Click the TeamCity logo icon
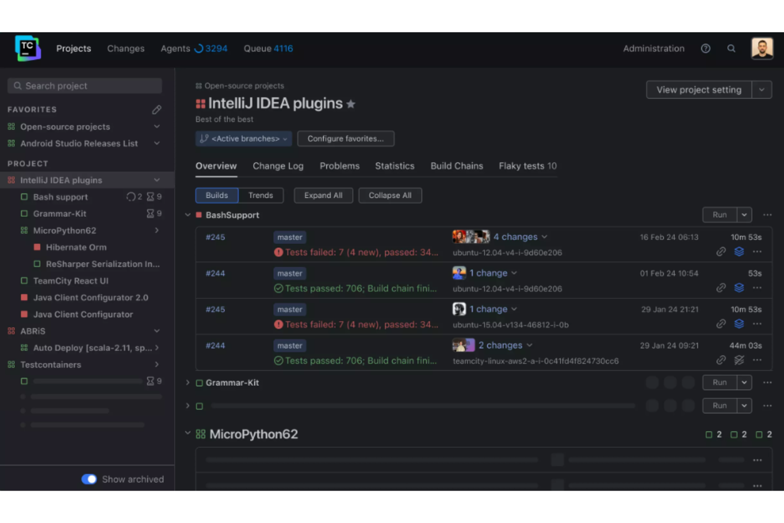The height and width of the screenshot is (523, 784). (28, 49)
